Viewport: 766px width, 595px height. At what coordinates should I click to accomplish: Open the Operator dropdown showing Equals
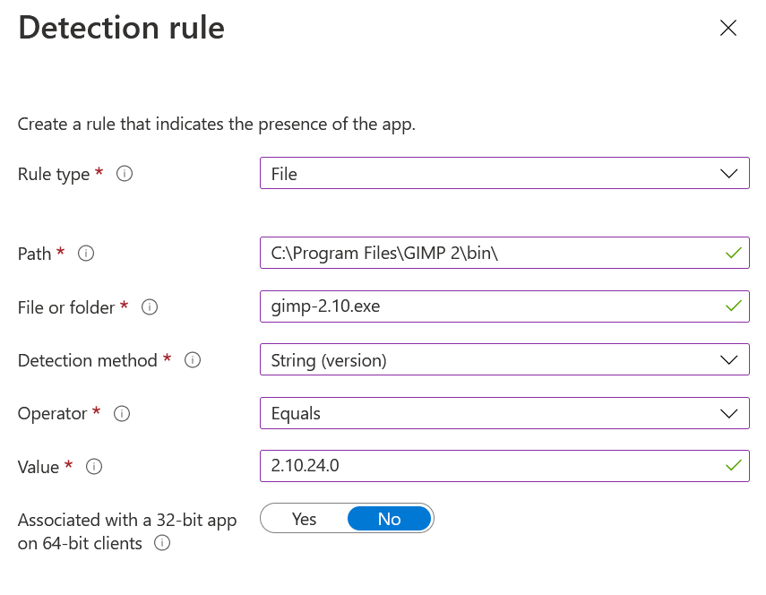click(x=504, y=413)
